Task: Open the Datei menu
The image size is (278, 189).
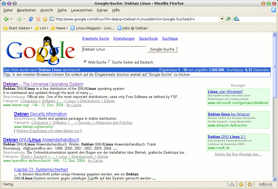Action: pyautogui.click(x=8, y=10)
